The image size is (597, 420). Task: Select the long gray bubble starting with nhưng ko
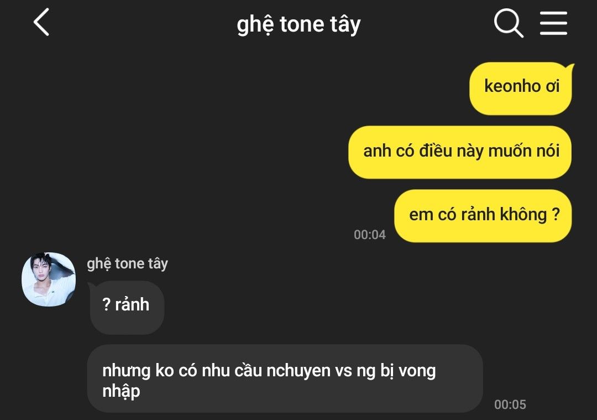pos(285,378)
